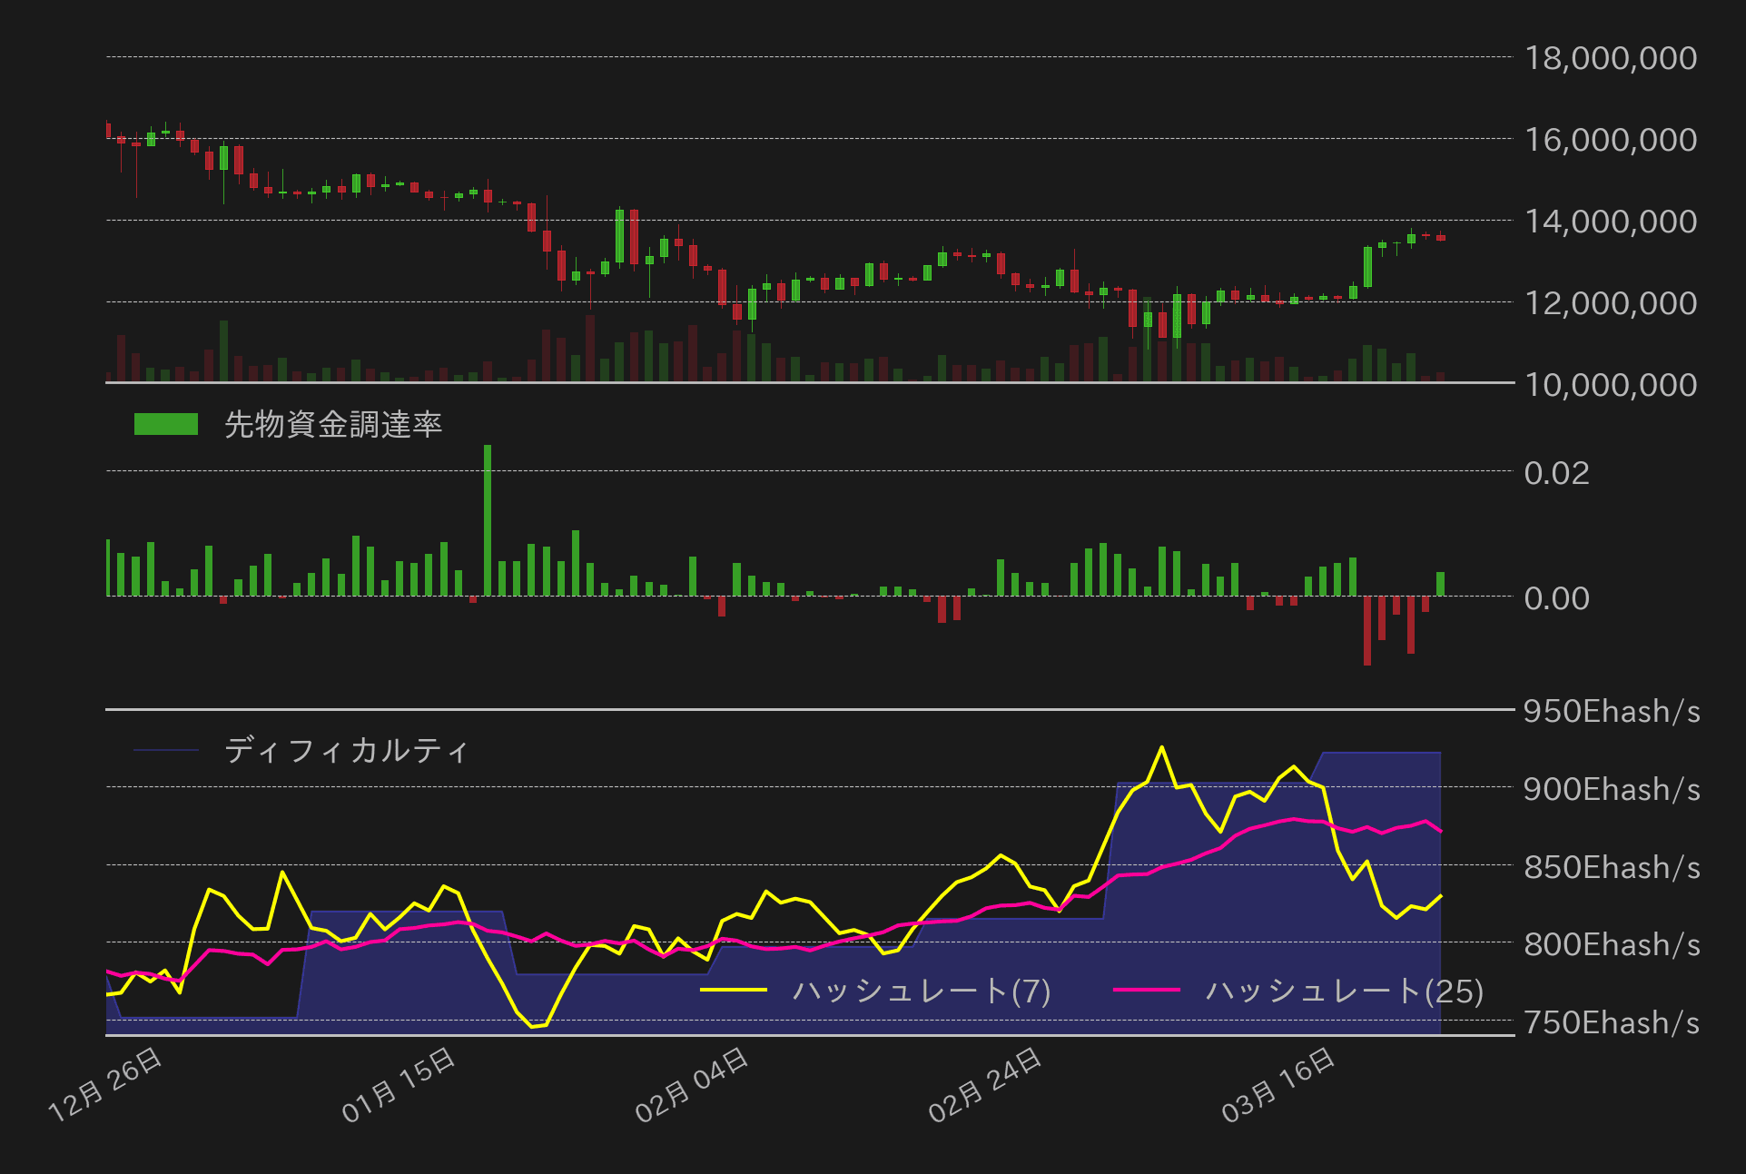Click the 10,000,000 price axis label
The height and width of the screenshot is (1174, 1746).
[x=1610, y=385]
